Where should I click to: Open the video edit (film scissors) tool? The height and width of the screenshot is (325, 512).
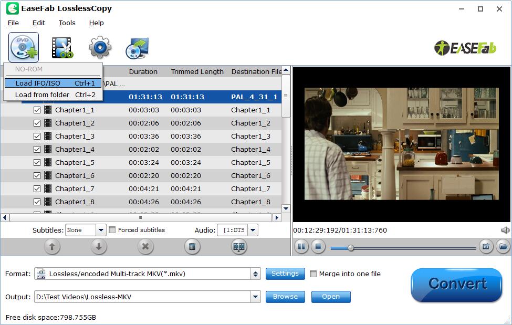point(62,47)
